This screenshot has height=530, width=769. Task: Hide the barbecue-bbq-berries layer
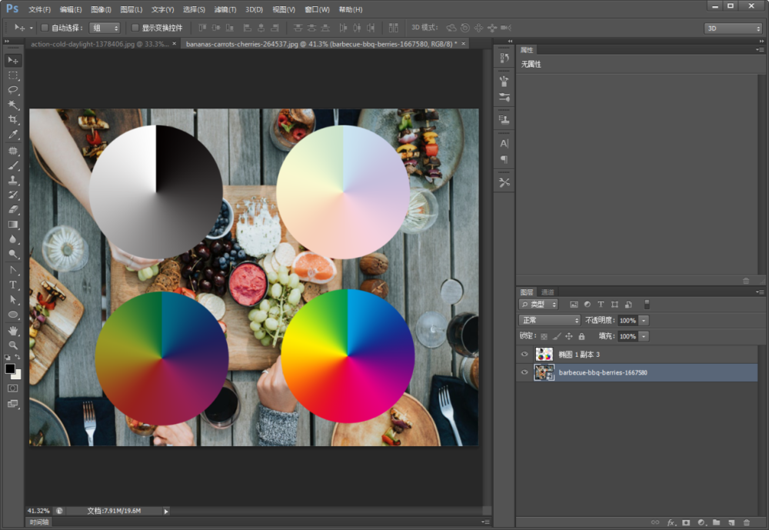coord(524,372)
